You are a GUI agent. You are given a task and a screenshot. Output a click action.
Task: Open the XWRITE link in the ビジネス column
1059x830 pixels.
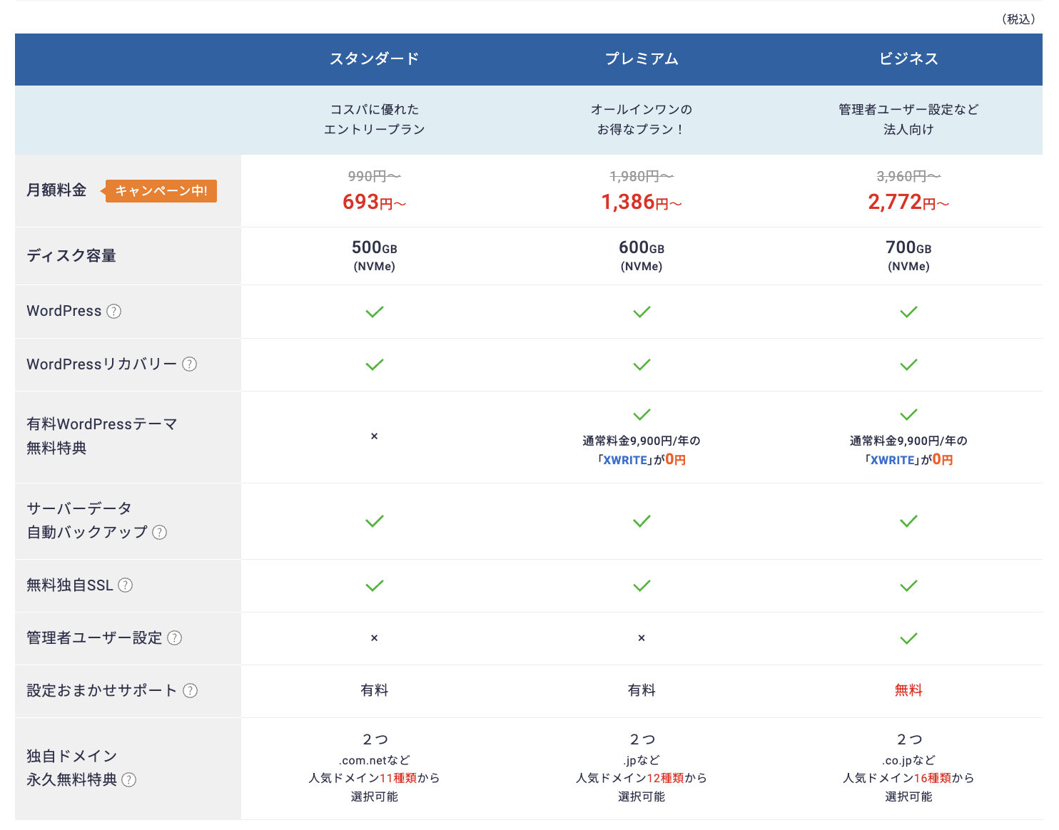892,461
